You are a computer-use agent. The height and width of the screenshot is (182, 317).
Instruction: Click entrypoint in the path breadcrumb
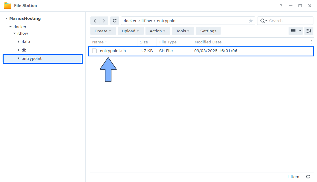pyautogui.click(x=167, y=21)
